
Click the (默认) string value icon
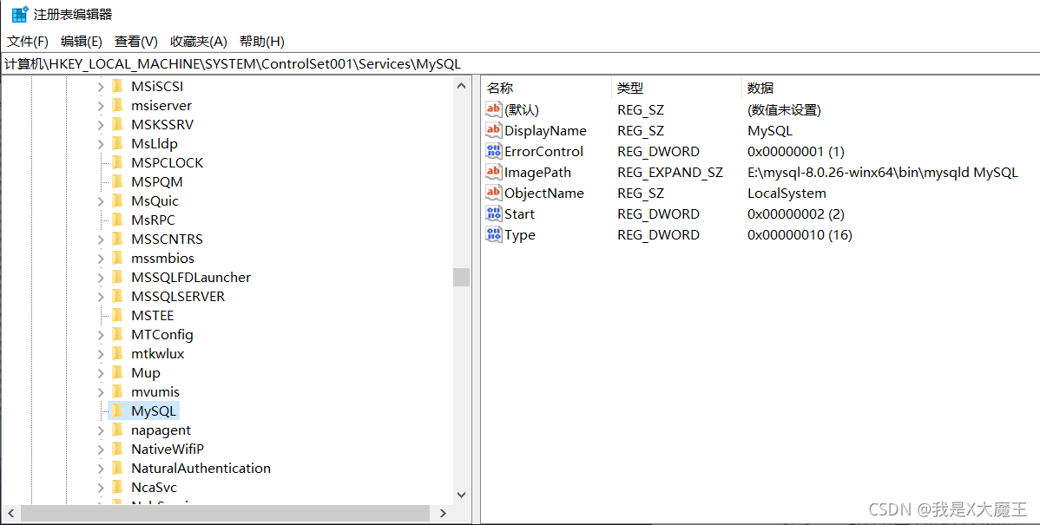pyautogui.click(x=493, y=109)
